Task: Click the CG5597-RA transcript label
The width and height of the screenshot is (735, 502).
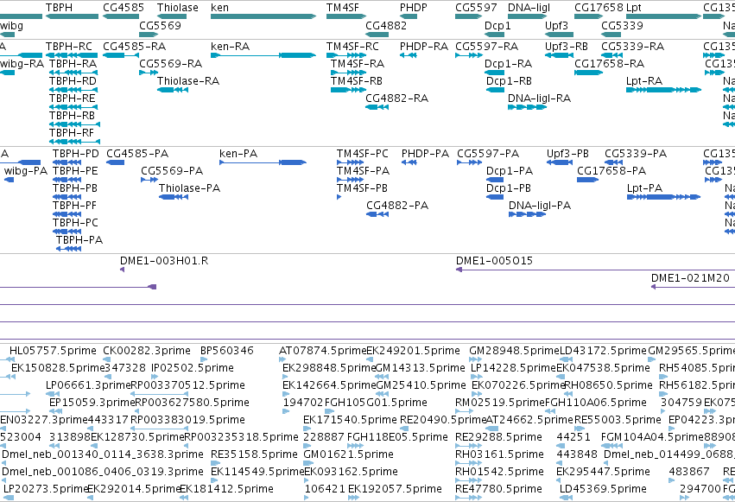Action: click(x=486, y=47)
